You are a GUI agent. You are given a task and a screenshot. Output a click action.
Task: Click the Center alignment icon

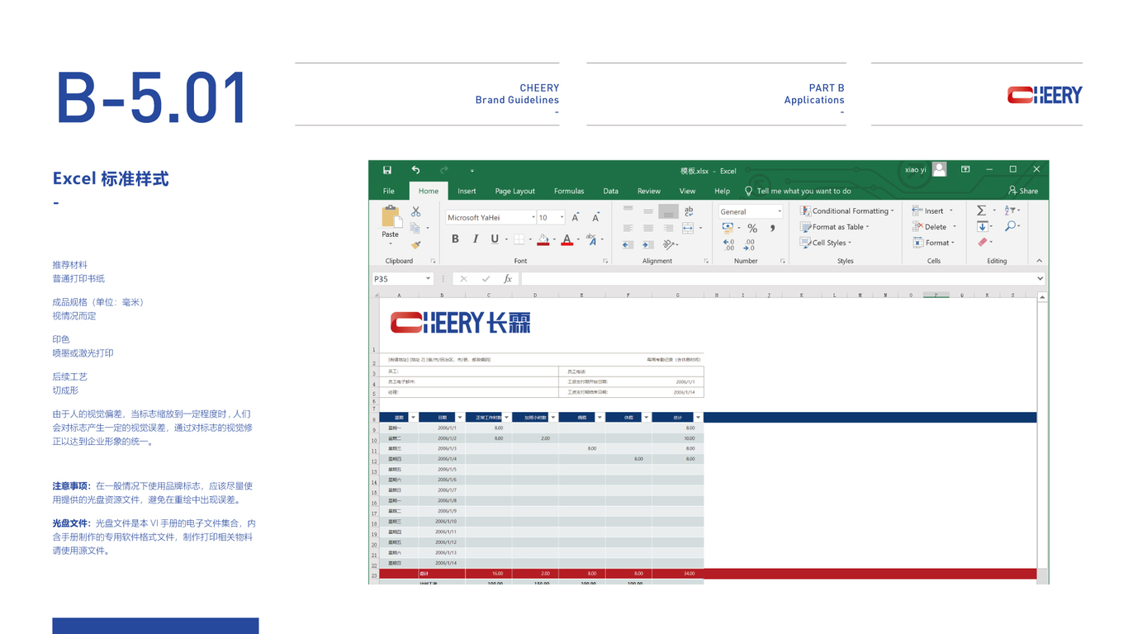[x=648, y=228]
